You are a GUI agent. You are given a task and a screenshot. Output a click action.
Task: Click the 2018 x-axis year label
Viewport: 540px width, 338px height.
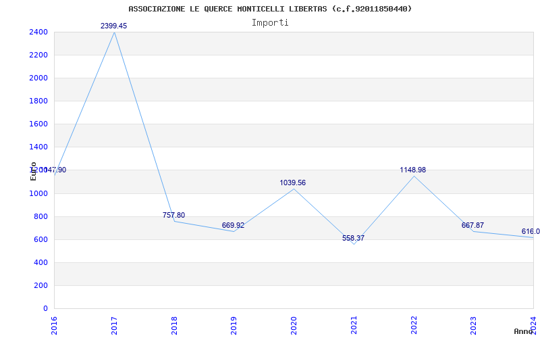tap(174, 326)
